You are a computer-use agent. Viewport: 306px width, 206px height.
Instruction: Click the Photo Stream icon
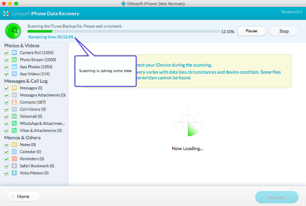pos(14,60)
